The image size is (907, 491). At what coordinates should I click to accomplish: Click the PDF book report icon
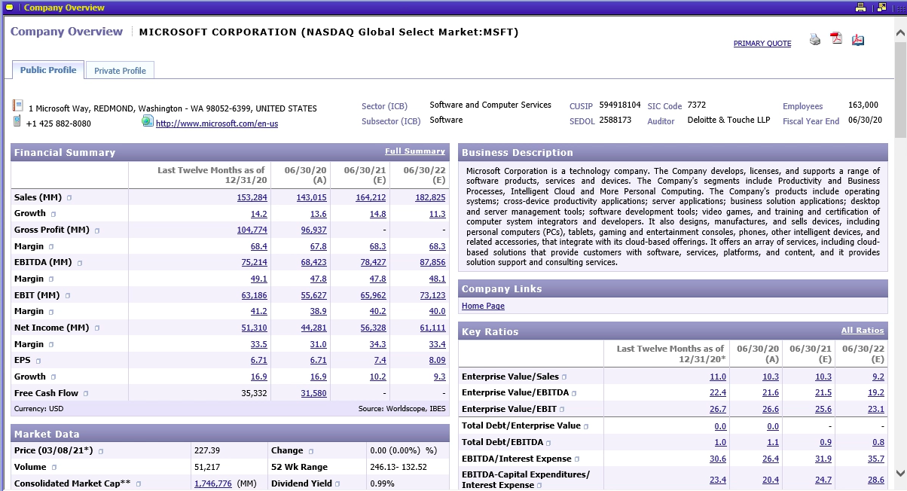coord(858,40)
